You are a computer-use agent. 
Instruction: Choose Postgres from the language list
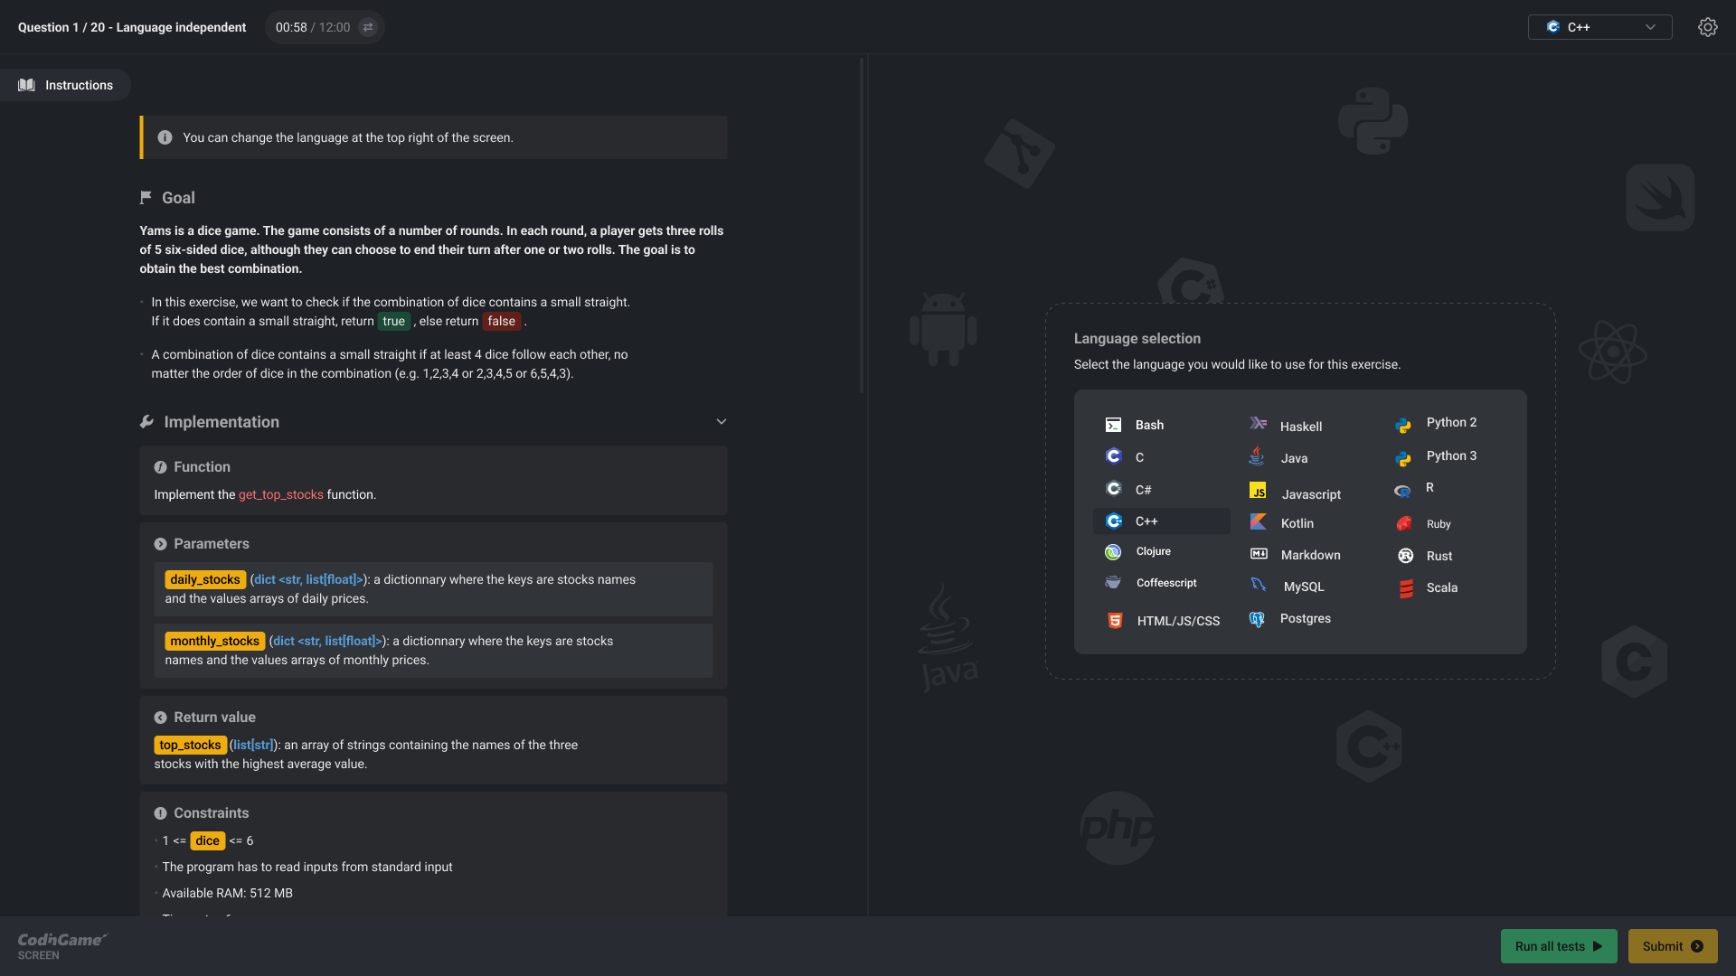pyautogui.click(x=1306, y=618)
